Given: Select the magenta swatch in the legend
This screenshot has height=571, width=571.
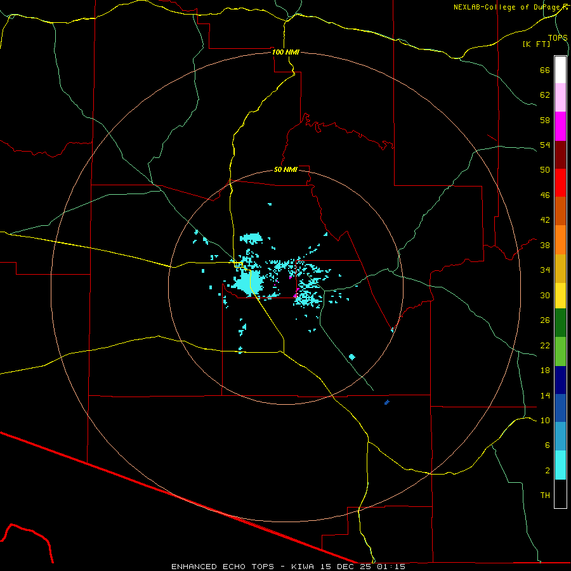Looking at the screenshot, I should [560, 126].
